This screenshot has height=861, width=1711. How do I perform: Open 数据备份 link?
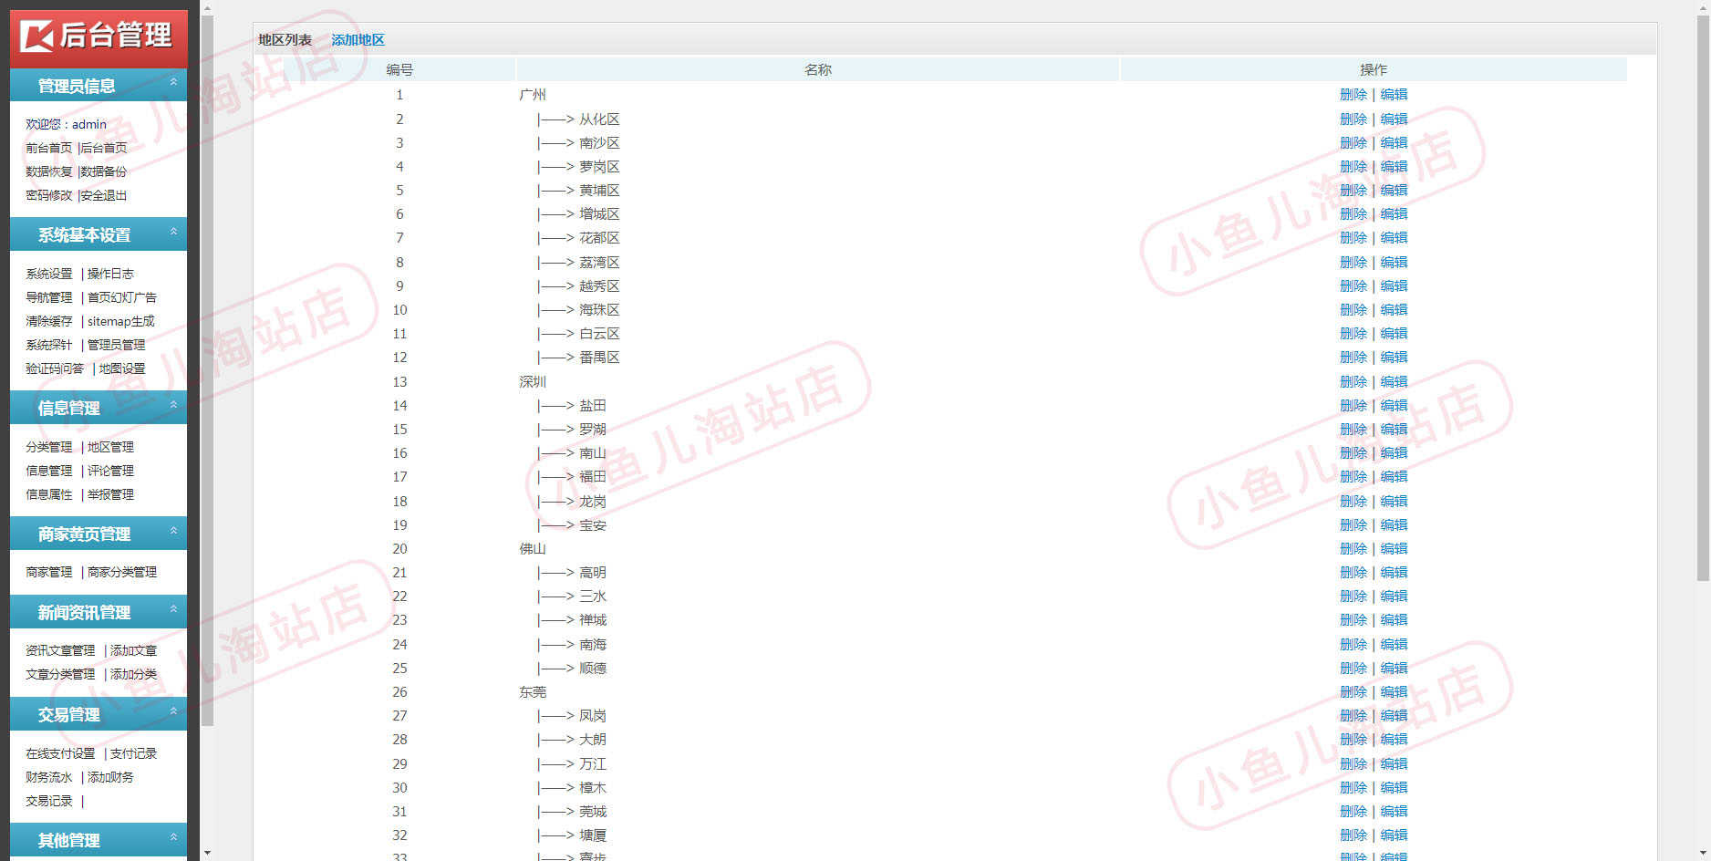pos(104,171)
